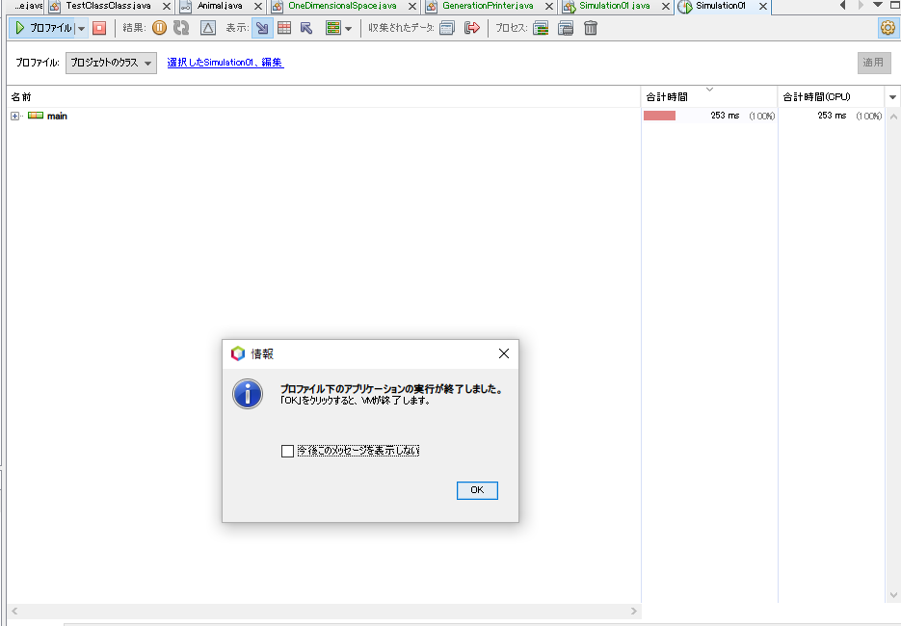The width and height of the screenshot is (901, 626).
Task: Open profiler settings with the gear icon
Action: tap(888, 28)
